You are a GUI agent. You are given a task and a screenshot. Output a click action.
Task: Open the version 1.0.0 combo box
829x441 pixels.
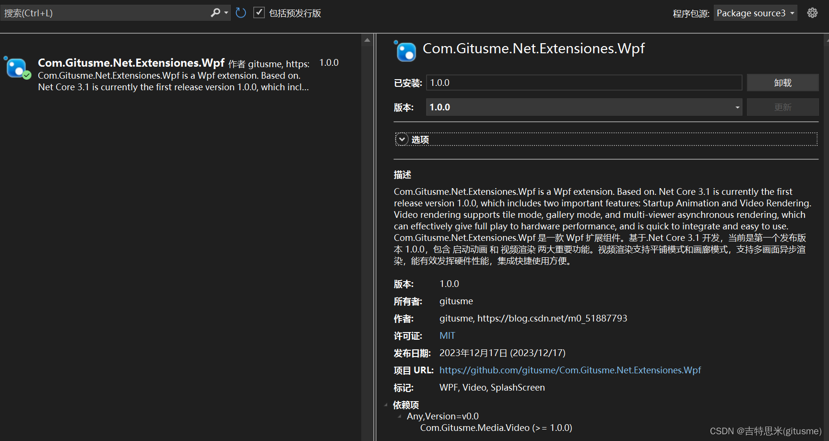[x=584, y=107]
